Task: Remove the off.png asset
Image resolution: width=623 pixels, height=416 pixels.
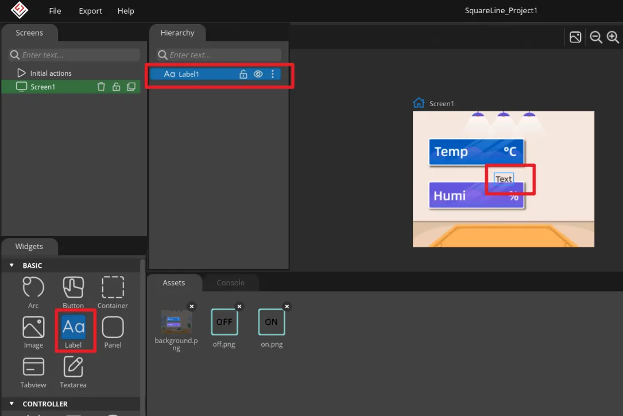Action: 239,306
